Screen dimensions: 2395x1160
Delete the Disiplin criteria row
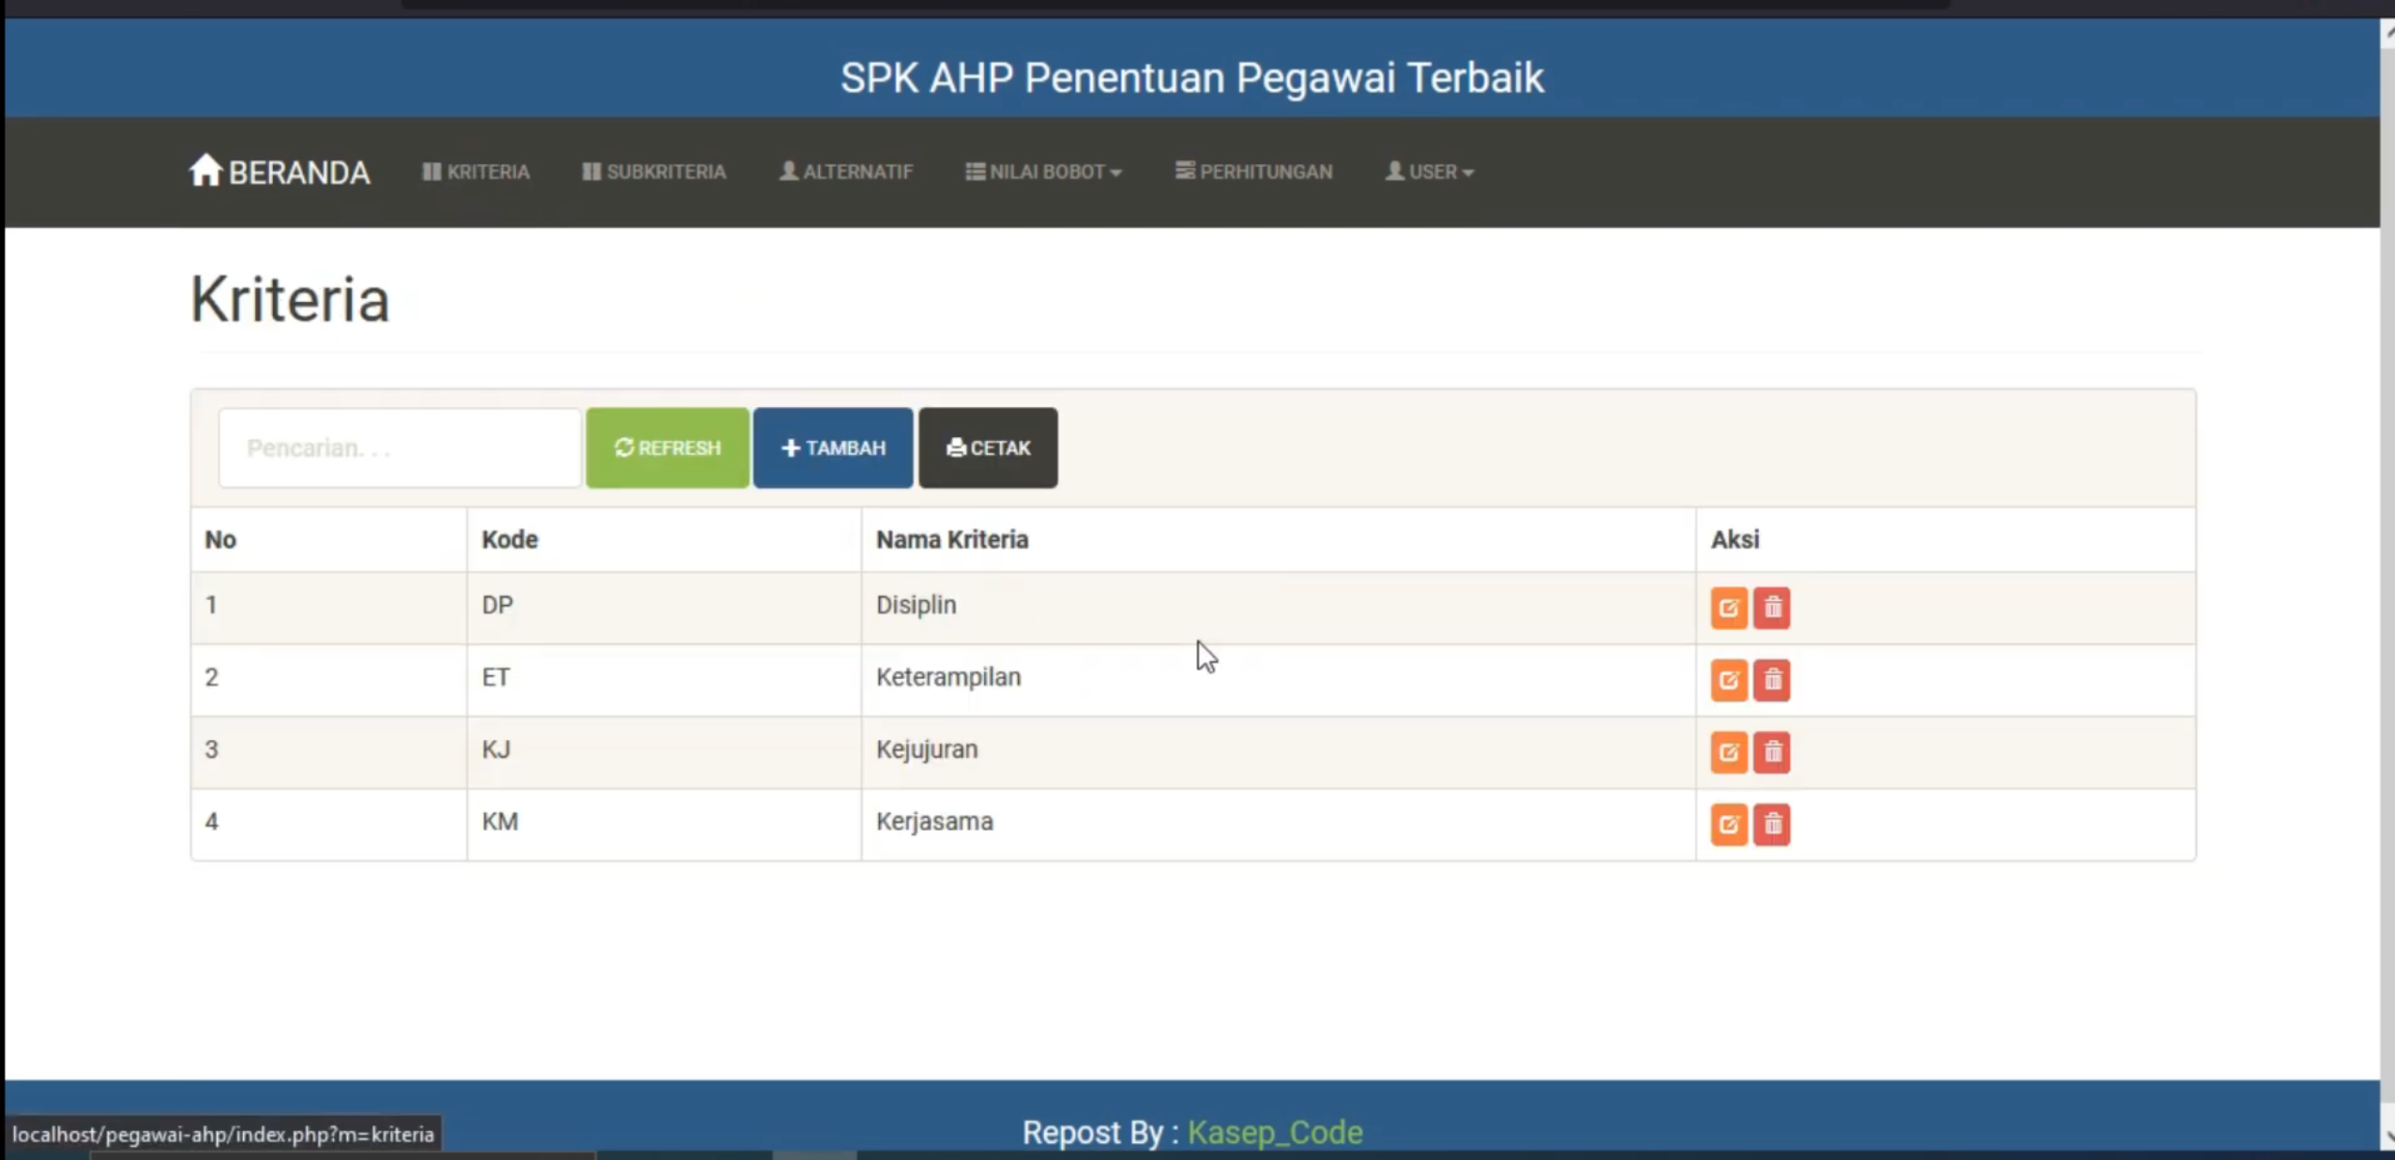coord(1772,608)
